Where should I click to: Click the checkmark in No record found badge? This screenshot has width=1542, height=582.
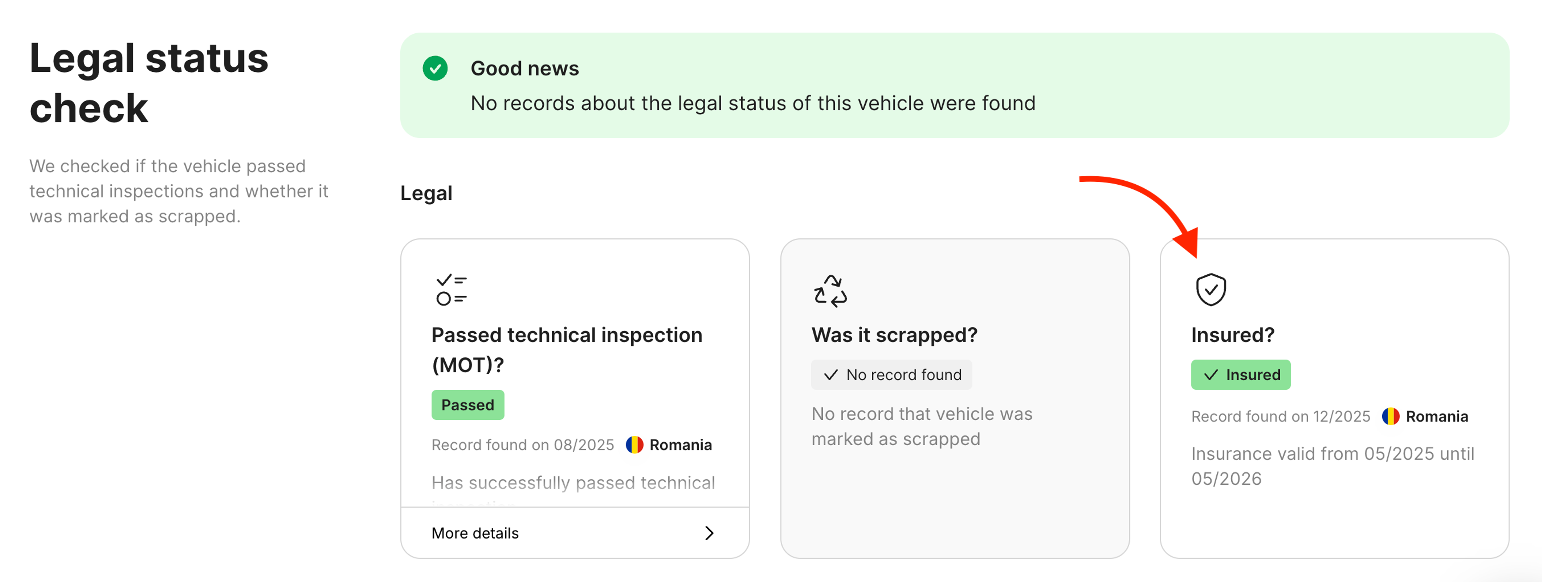coord(830,375)
